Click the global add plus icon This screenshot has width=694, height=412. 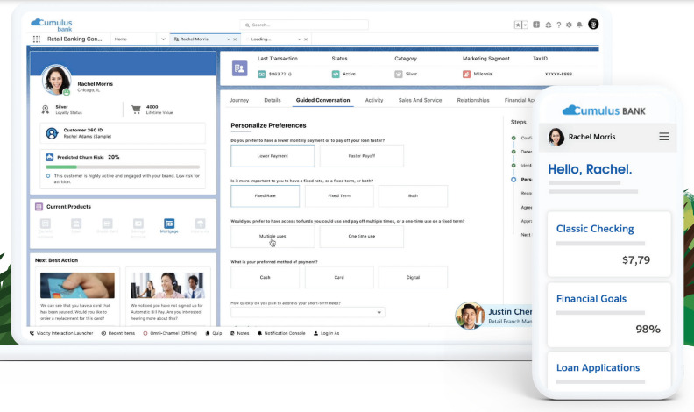point(536,25)
